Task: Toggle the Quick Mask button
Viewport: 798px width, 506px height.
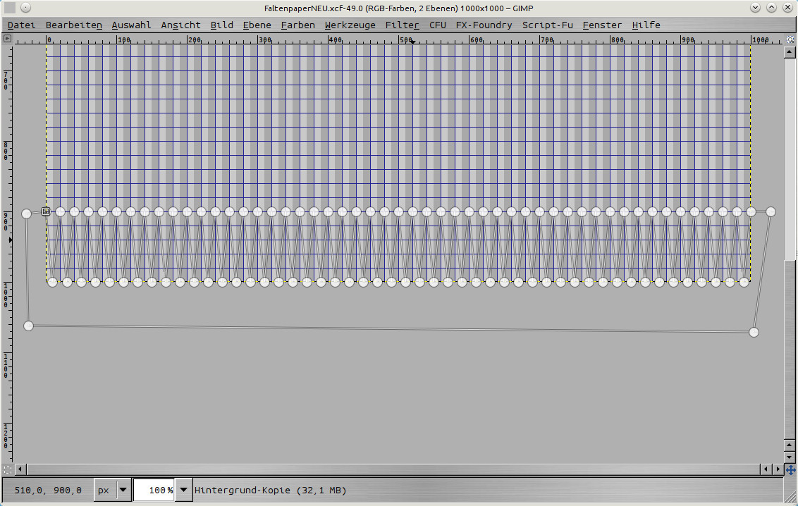Action: tap(7, 469)
